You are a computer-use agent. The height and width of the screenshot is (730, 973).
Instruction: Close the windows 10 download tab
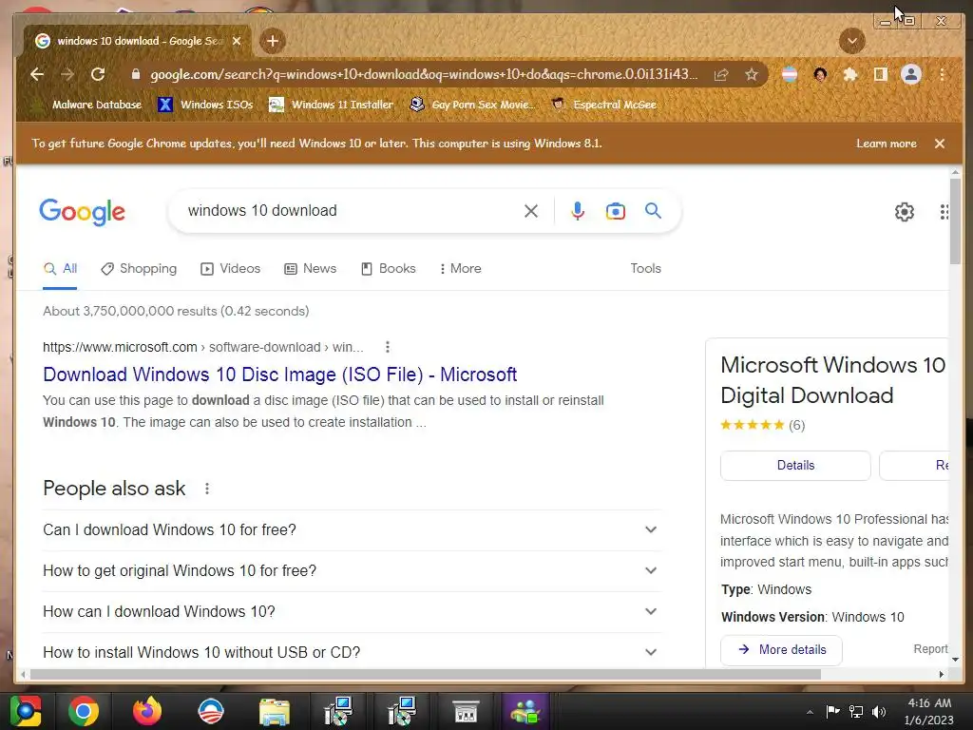[x=237, y=41]
